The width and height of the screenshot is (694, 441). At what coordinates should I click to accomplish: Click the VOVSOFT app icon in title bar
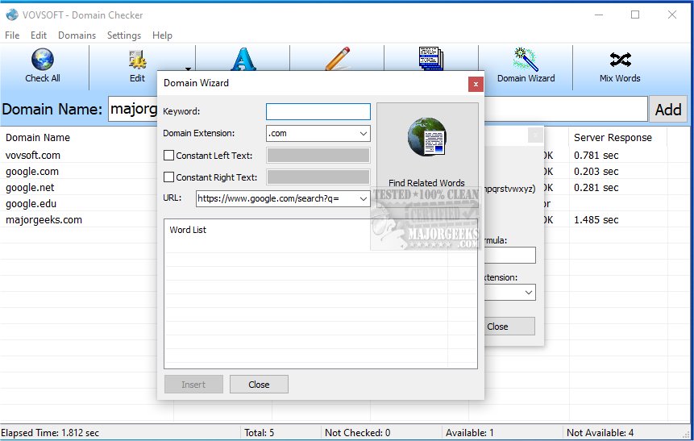12,15
